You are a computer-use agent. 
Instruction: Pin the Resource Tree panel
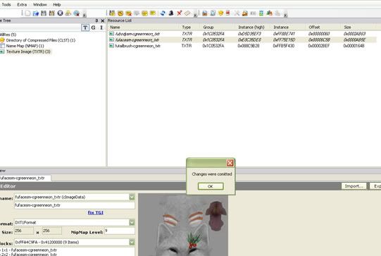coord(96,21)
